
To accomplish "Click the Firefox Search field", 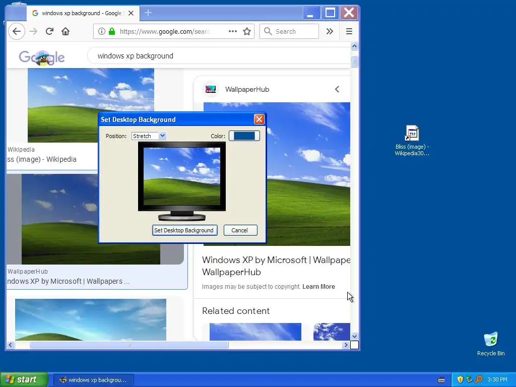I will (289, 31).
